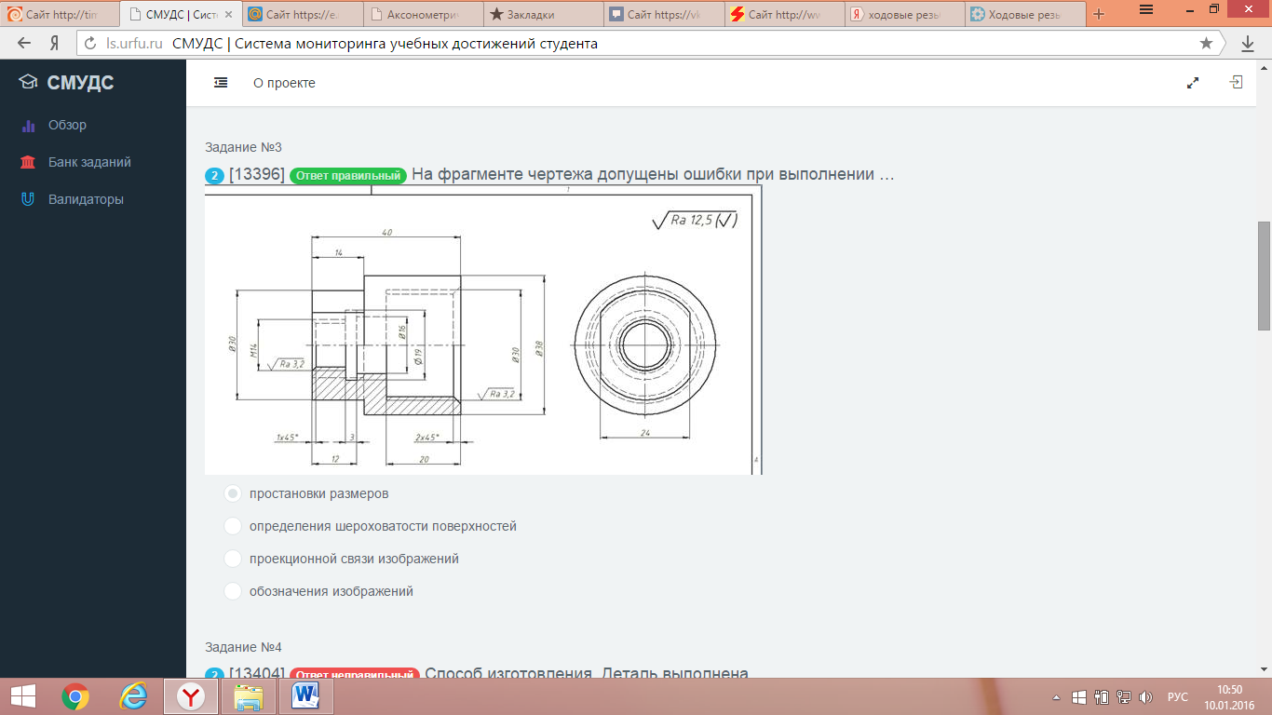Select radio 'простановки размеров'
1272x715 pixels.
233,493
